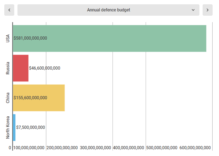Click the 600,000,000,000 axis tick label
219x156 pixels.
(195, 148)
